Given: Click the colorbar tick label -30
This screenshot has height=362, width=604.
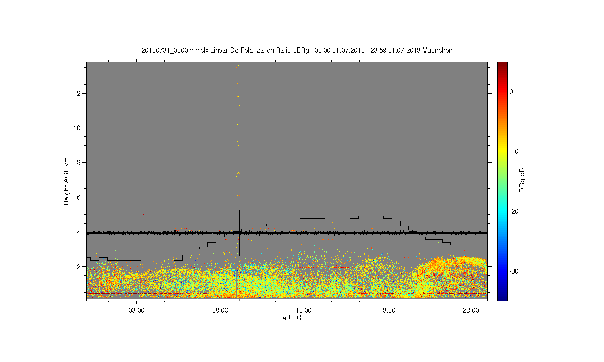Looking at the screenshot, I should 514,271.
